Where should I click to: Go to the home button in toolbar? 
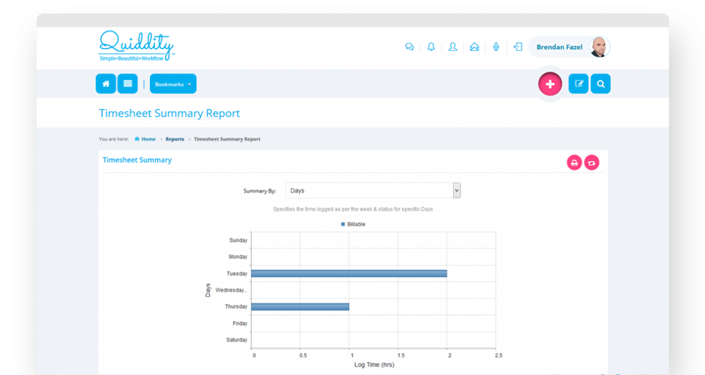(x=105, y=84)
